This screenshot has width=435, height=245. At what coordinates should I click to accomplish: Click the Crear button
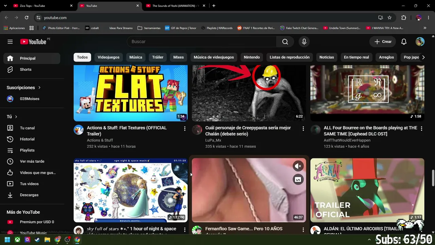tap(383, 42)
